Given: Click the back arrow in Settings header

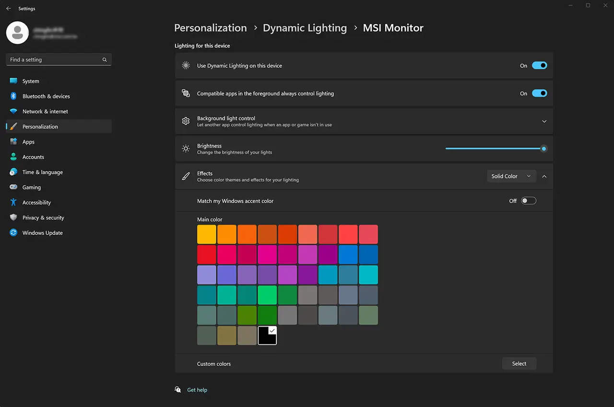Looking at the screenshot, I should click(9, 9).
